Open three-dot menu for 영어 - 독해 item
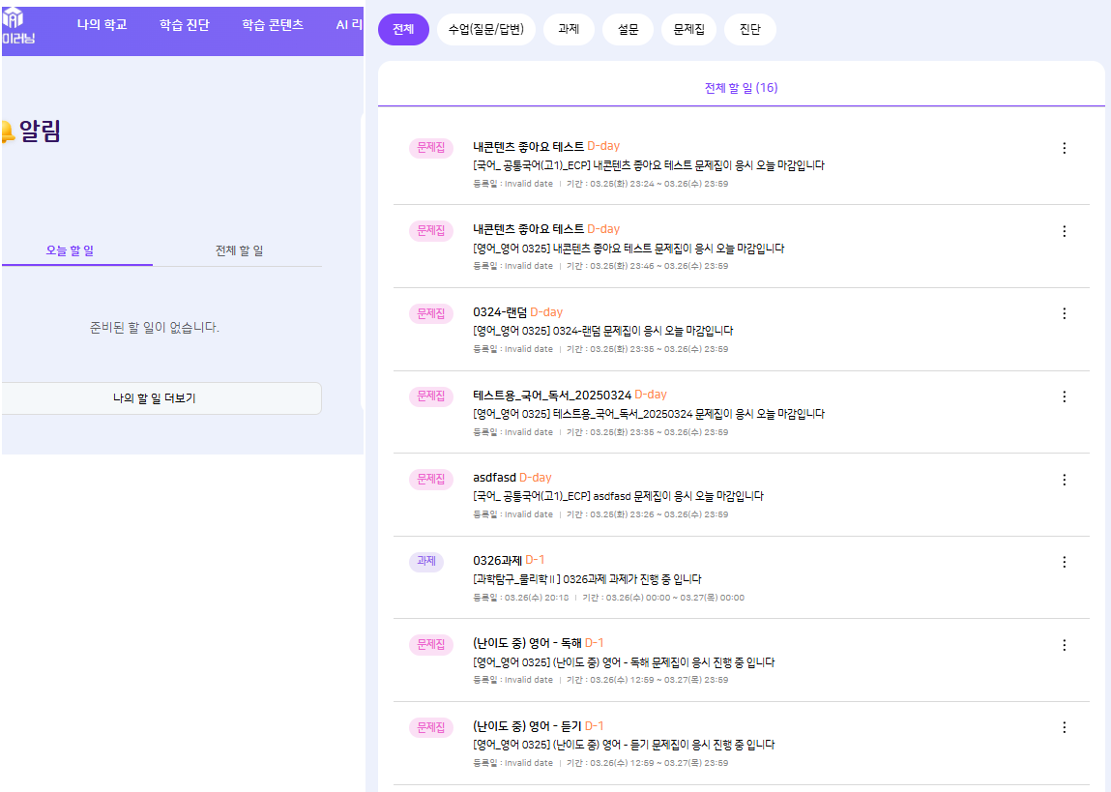Screen dimensions: 1111x792 pos(1064,645)
